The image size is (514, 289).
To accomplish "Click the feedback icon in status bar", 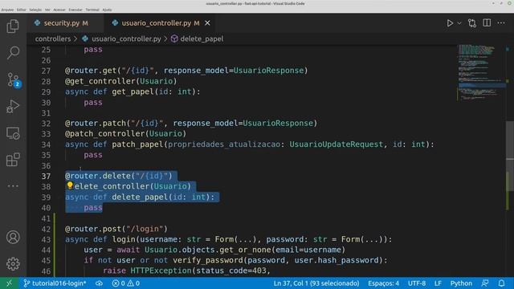I will click(x=485, y=283).
